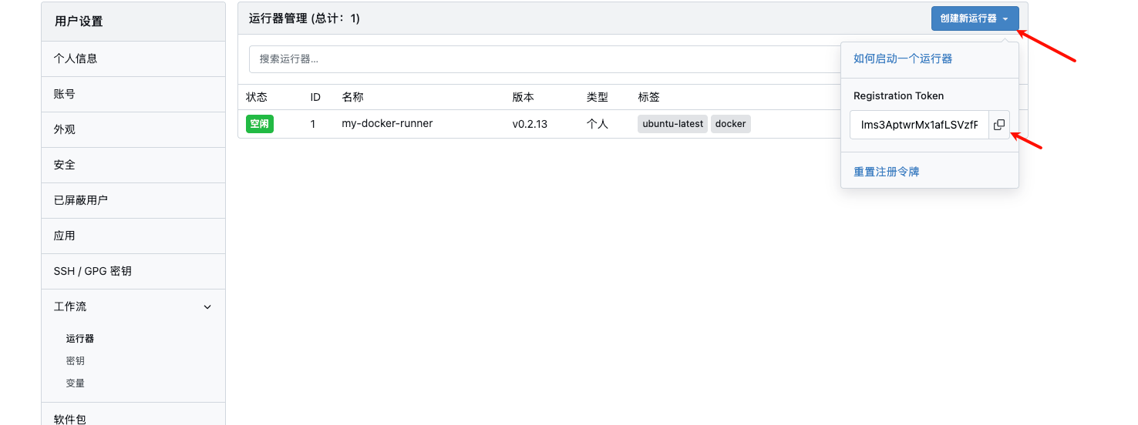Click the ubuntu-latest label tag
The width and height of the screenshot is (1138, 425).
click(x=672, y=124)
